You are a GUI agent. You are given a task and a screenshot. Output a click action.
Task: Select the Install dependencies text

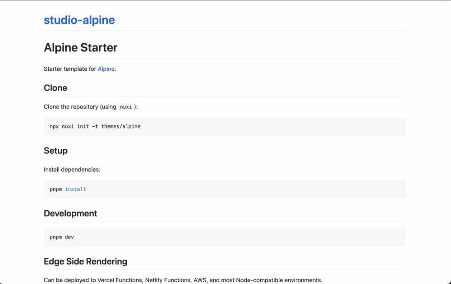click(x=72, y=169)
